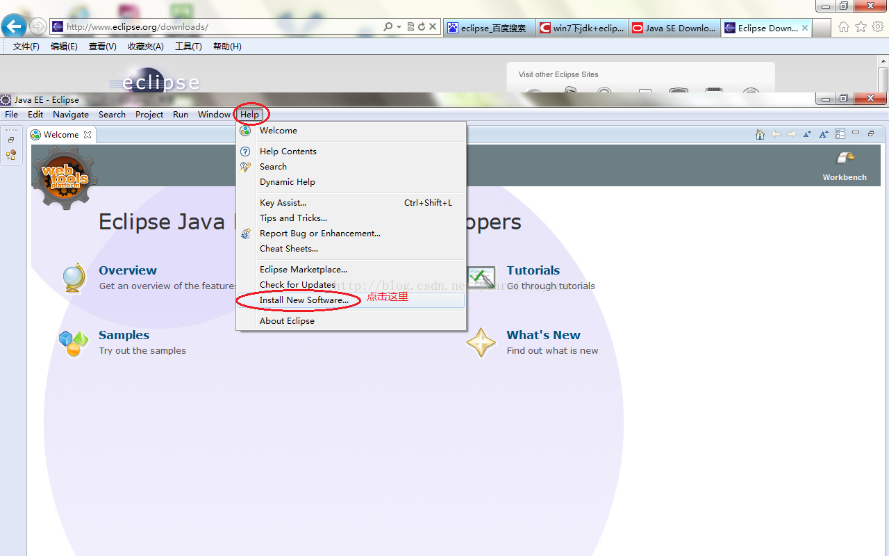Click the restore icon in Eclipse left trim bar
The height and width of the screenshot is (556, 889).
click(11, 140)
